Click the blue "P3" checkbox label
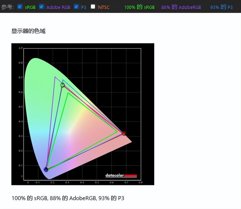The image size is (241, 209). 84,7
